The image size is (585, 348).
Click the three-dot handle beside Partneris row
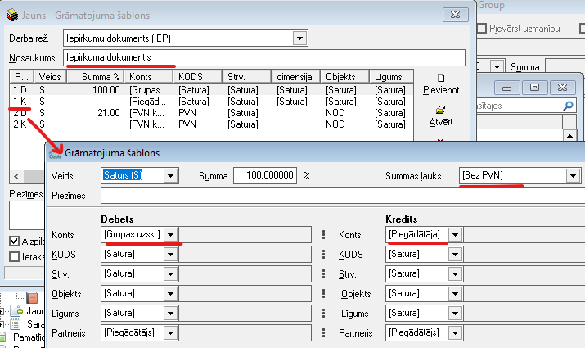coord(323,332)
